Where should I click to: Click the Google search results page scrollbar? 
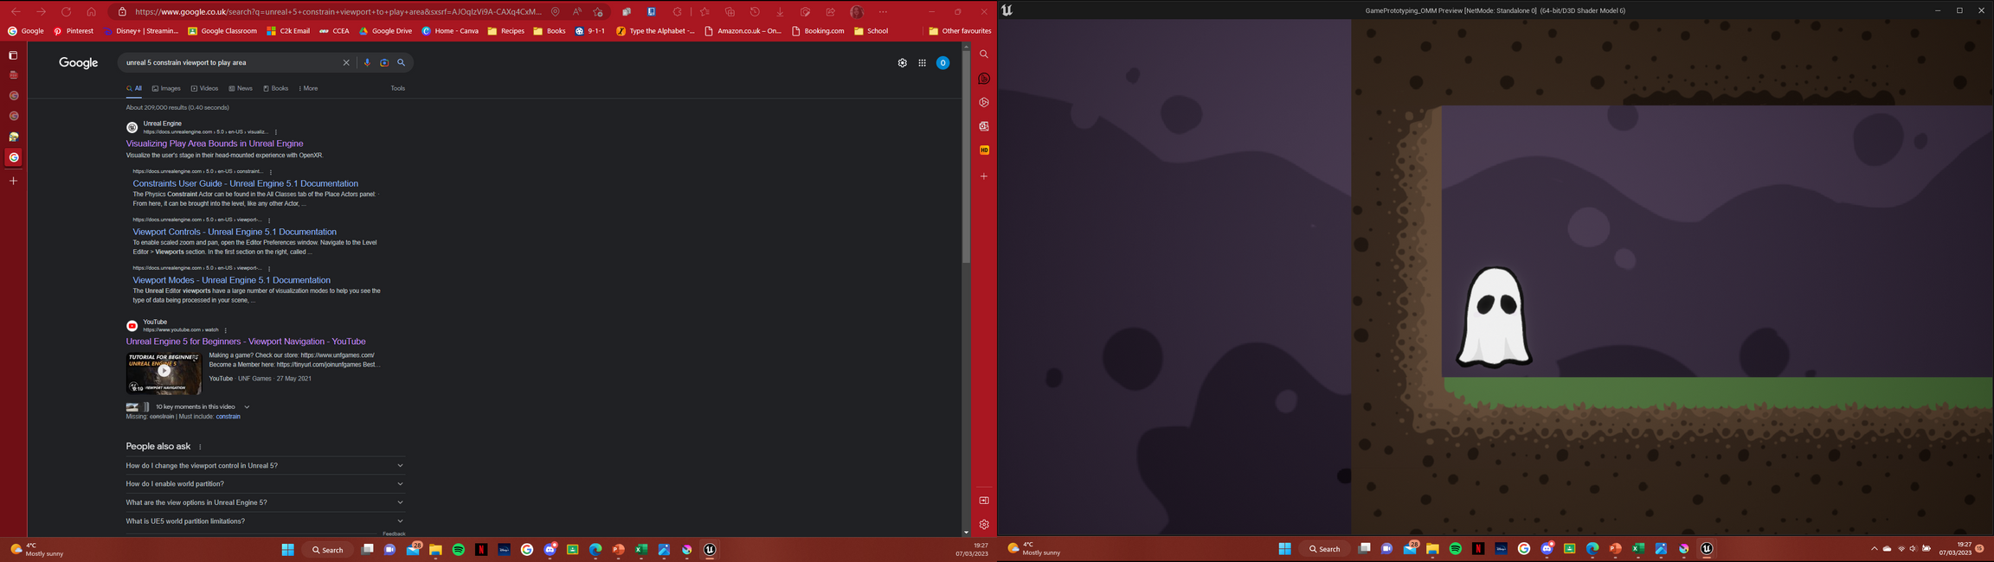click(x=966, y=156)
